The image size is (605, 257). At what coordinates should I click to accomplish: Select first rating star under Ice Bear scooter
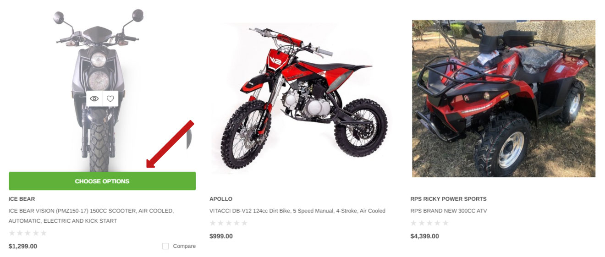[12, 233]
